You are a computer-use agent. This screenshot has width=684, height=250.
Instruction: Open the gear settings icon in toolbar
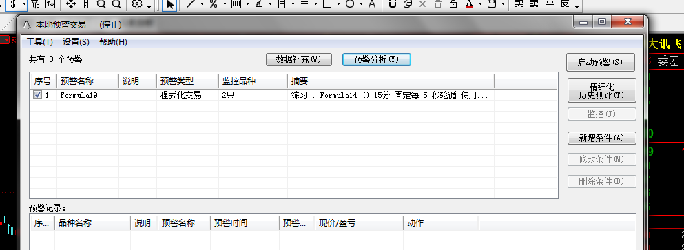coord(137,4)
